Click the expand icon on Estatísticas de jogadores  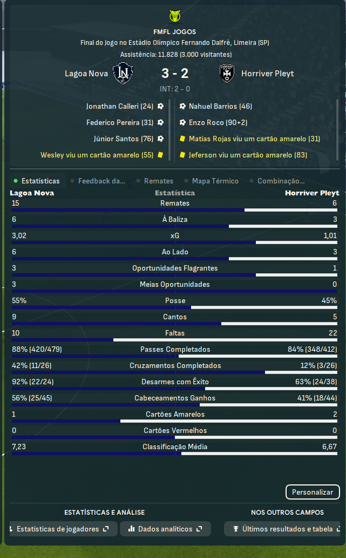coord(106,529)
